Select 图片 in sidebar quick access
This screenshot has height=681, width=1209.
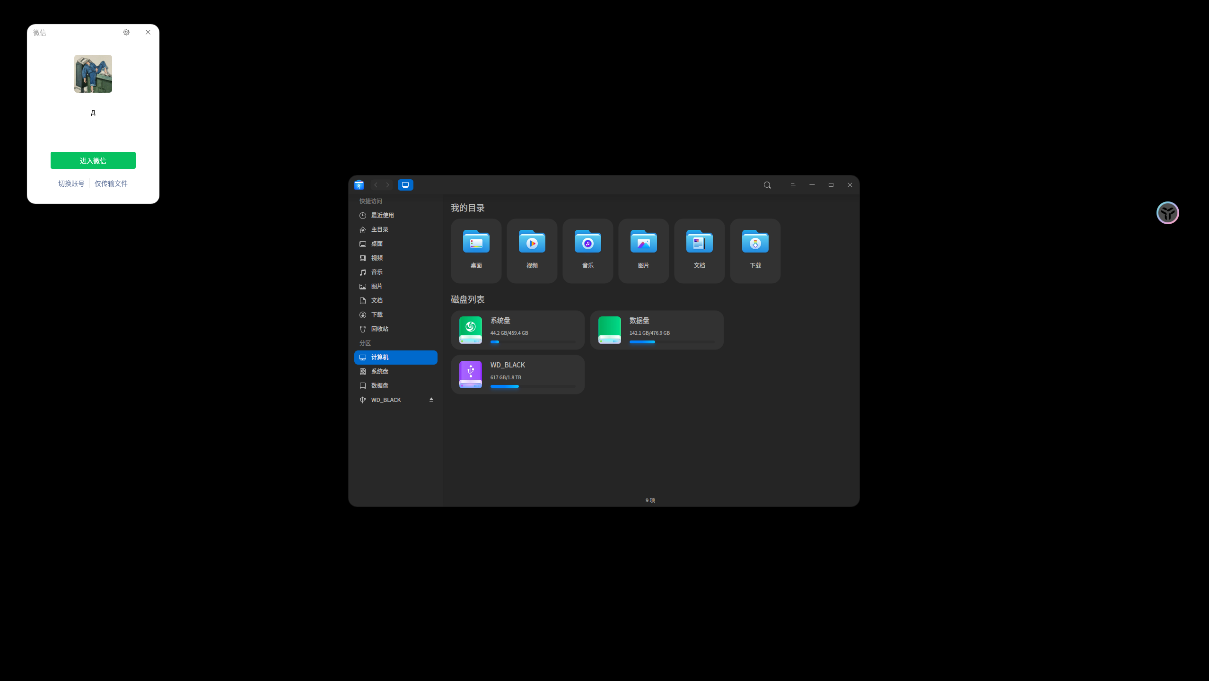pos(396,286)
